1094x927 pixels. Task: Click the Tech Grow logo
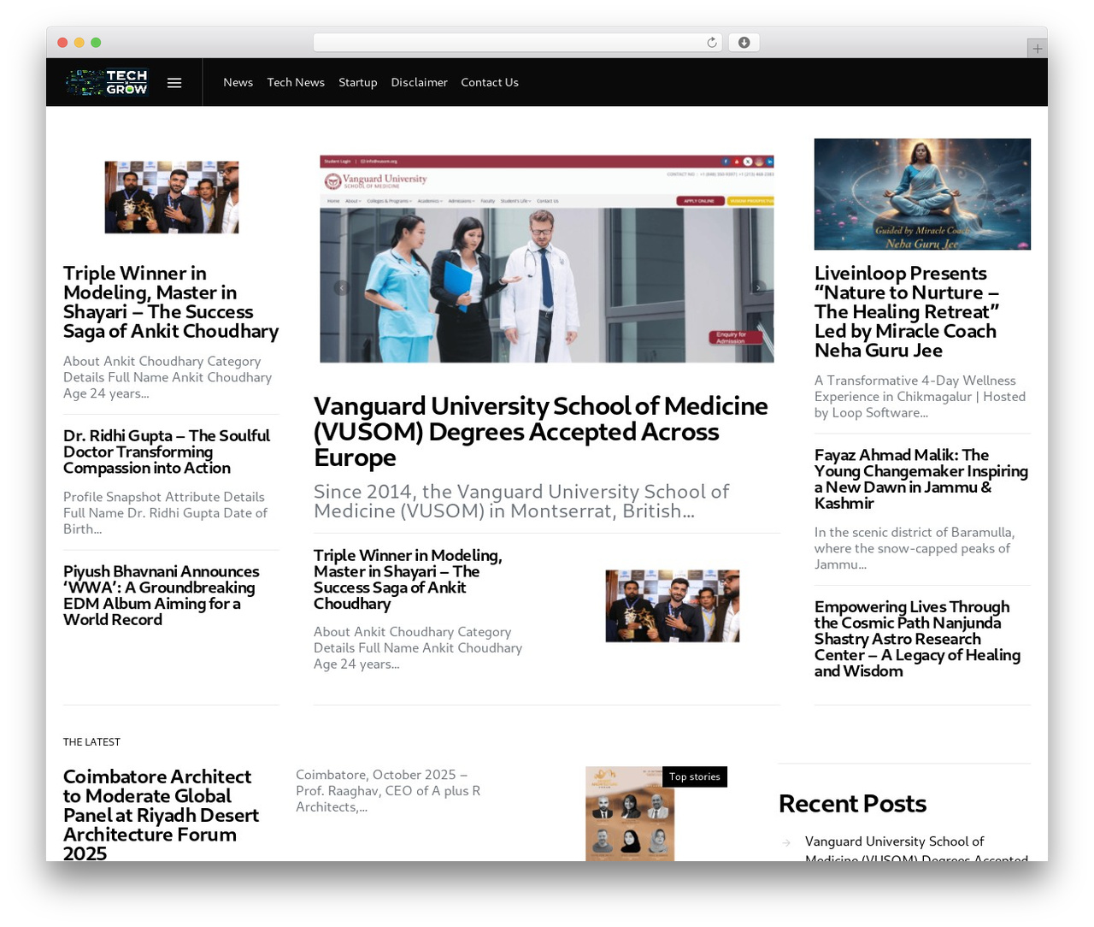coord(107,82)
